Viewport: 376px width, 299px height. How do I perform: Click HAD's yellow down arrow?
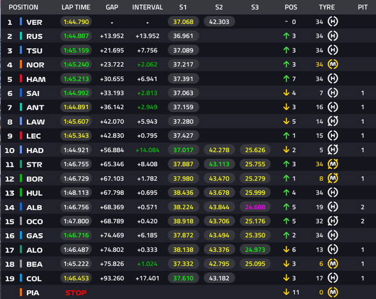tap(286, 150)
